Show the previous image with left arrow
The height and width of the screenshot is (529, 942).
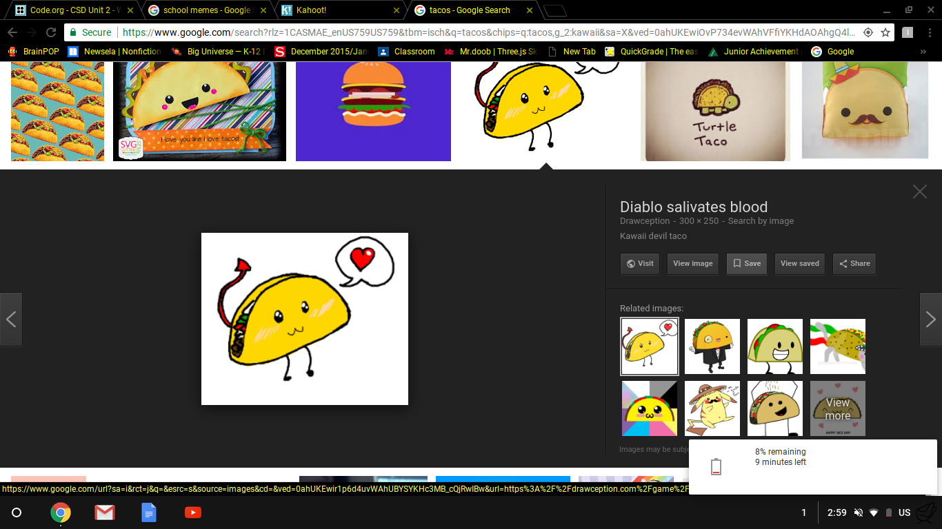11,319
